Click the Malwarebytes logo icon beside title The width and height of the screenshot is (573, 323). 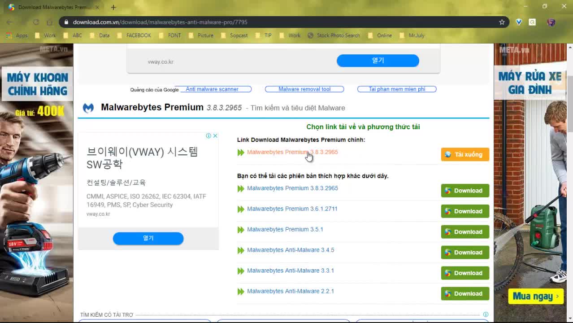click(x=88, y=108)
